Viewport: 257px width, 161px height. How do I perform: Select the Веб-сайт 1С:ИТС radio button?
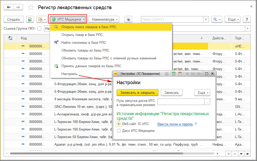coord(119,124)
